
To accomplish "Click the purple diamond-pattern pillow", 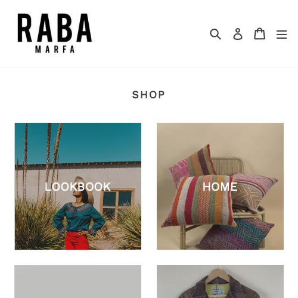I will click(x=237, y=234).
